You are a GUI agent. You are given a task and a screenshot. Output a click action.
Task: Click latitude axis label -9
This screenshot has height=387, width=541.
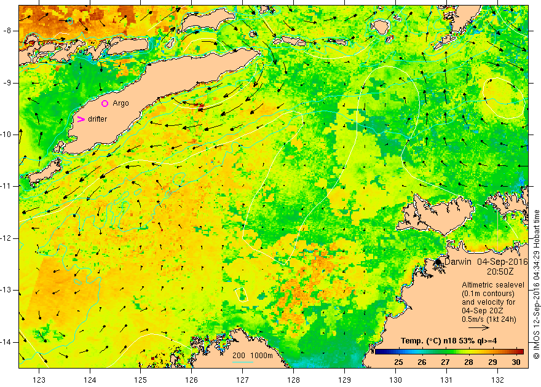click(x=7, y=83)
